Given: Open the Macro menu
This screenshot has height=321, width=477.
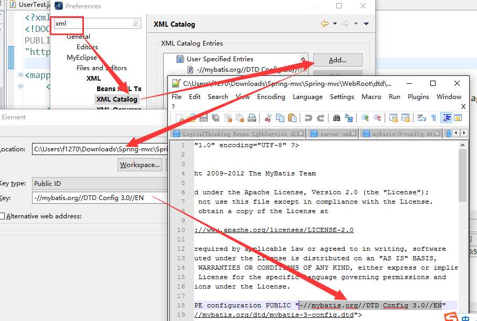Looking at the screenshot, I should 371,96.
